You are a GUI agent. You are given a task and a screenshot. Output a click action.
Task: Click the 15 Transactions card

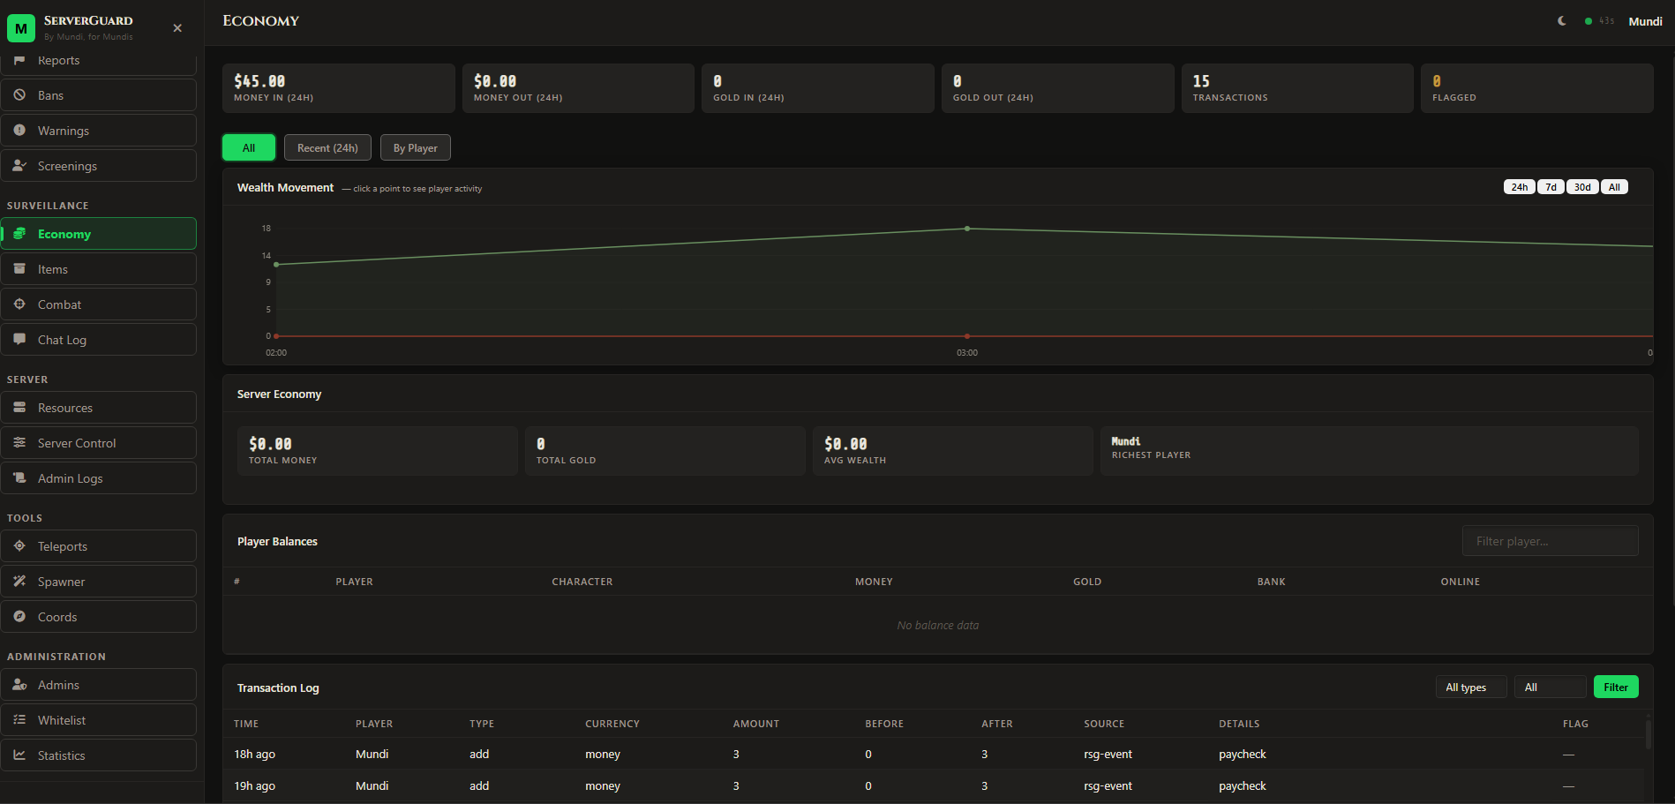pos(1297,88)
